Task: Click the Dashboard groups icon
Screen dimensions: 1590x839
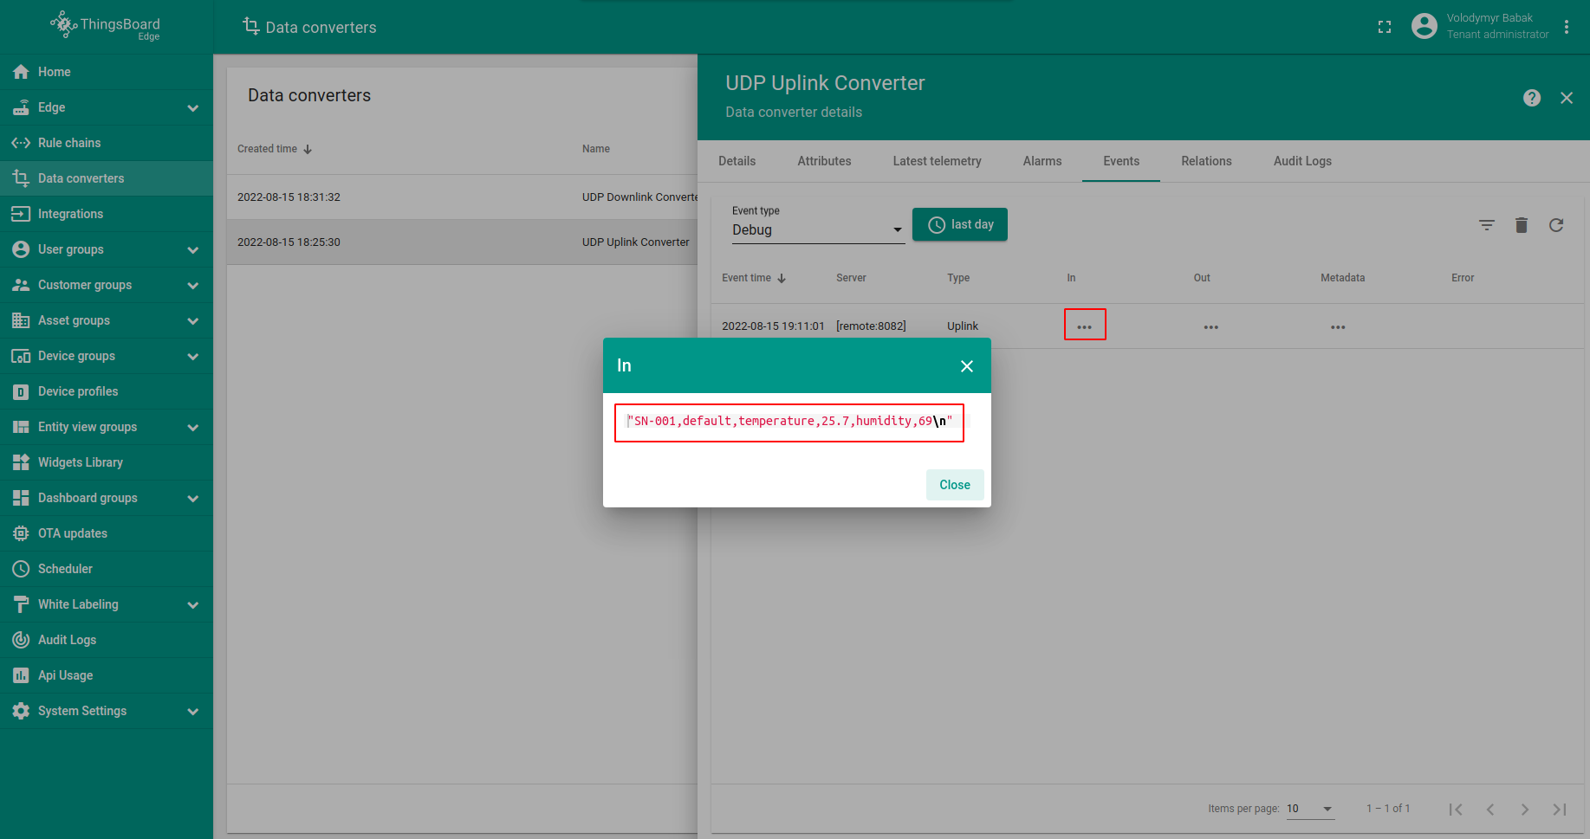Action: 21,498
